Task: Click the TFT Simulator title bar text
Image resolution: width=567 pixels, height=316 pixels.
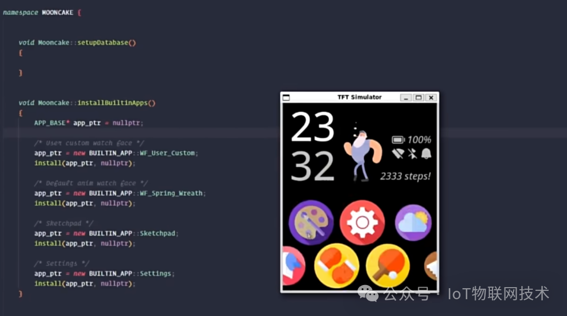Action: pos(360,97)
